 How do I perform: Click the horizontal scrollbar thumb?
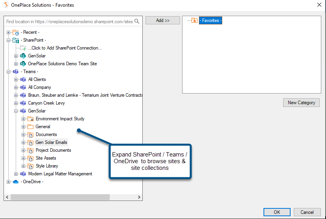(x=60, y=197)
